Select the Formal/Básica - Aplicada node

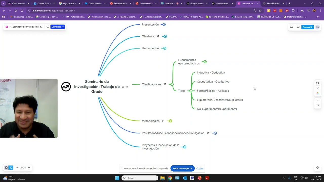213,91
